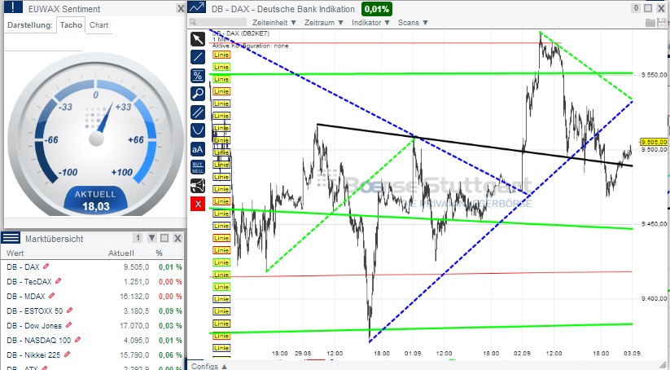Click the pencil icon next to DB - TecDAX
This screenshot has height=370, width=670.
pos(58,280)
